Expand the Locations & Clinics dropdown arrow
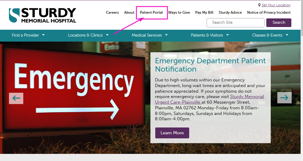Screen dimensions: 303x161 point(107,35)
